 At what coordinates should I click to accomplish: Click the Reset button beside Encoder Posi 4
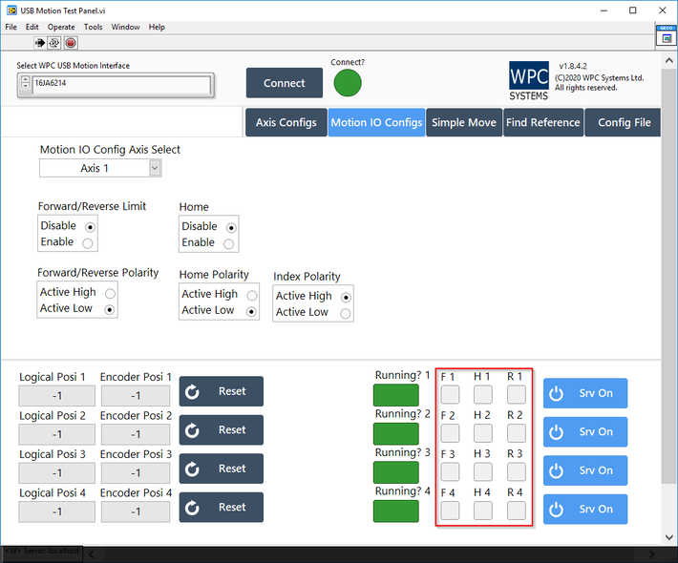(221, 508)
